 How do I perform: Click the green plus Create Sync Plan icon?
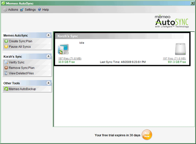(6, 41)
